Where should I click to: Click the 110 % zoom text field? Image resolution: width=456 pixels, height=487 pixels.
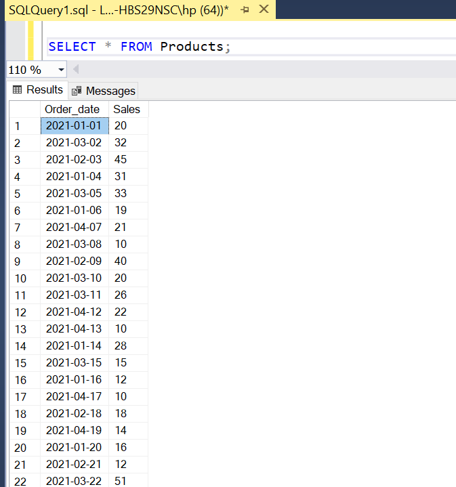32,70
